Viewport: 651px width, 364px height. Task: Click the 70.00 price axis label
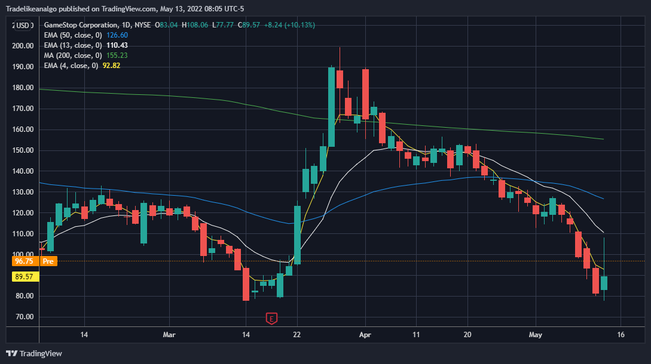[24, 317]
